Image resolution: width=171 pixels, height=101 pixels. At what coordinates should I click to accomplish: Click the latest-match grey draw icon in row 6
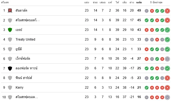[x=167, y=59]
